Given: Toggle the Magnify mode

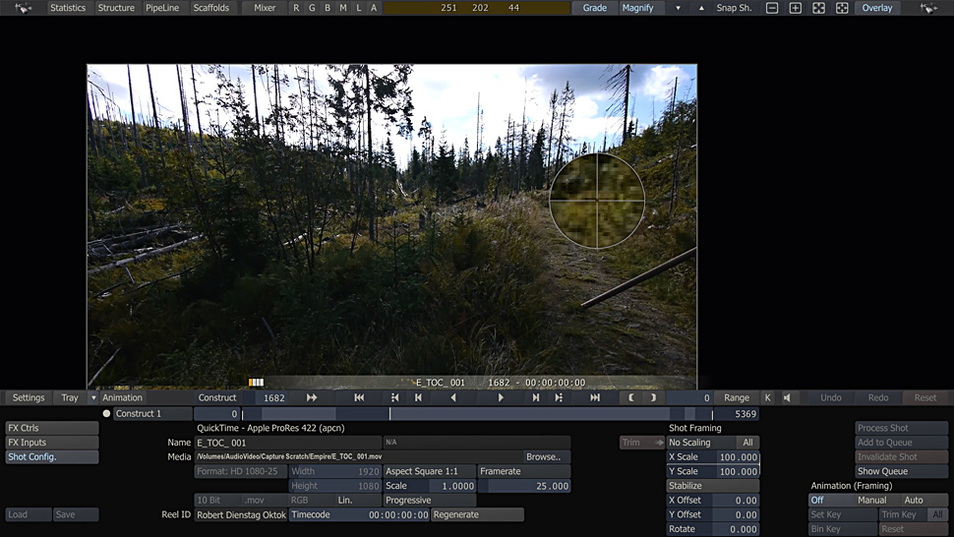Looking at the screenshot, I should [x=637, y=8].
